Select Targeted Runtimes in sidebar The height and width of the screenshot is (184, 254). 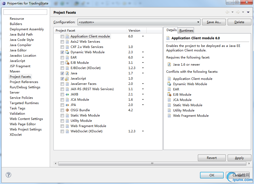point(24,103)
